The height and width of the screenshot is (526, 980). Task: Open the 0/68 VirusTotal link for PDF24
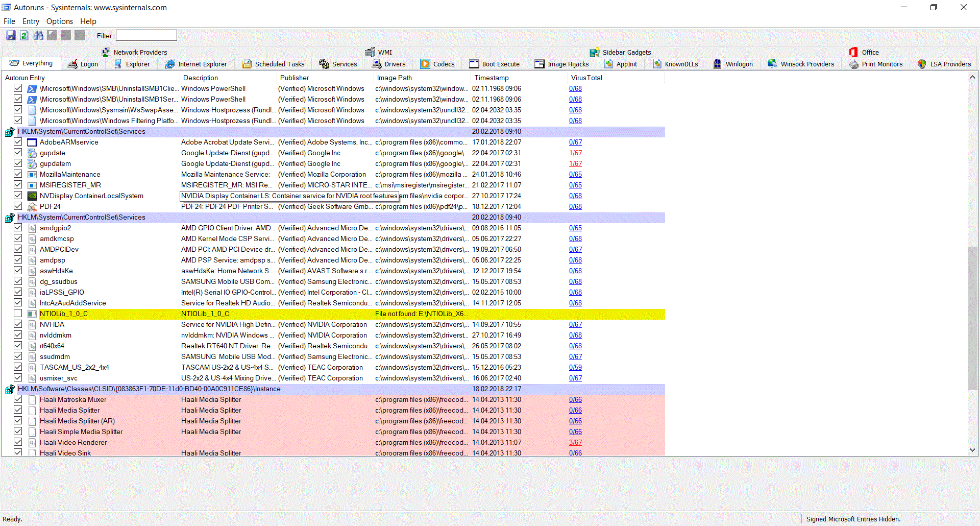[x=575, y=206]
